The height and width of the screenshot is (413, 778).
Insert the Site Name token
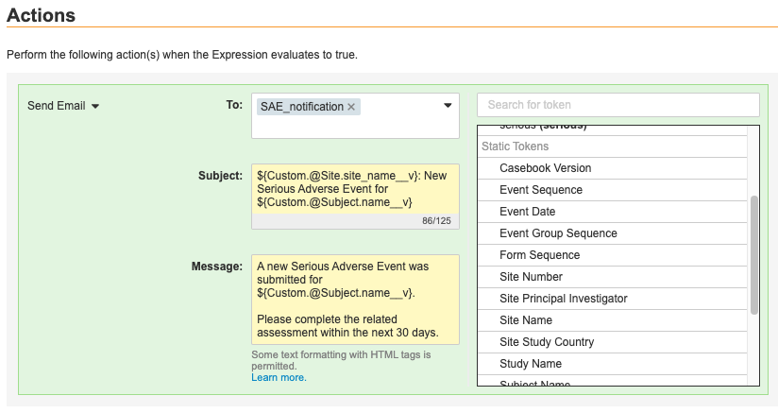coord(526,320)
